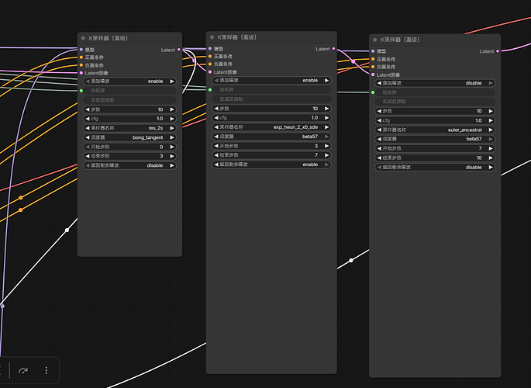Click the Latent图像 input port on res_2s node

point(81,73)
